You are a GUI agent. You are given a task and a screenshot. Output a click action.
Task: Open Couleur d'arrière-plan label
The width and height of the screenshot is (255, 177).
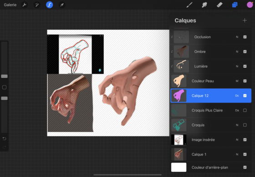point(210,167)
